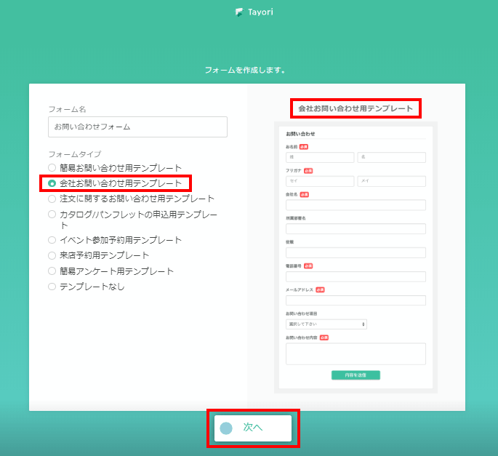The width and height of the screenshot is (498, 456).
Task: Click the フォーム名 text field
Action: coord(137,127)
